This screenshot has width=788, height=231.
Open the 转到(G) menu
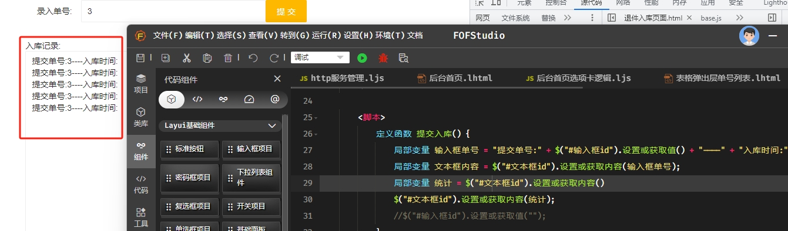pos(294,35)
